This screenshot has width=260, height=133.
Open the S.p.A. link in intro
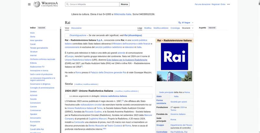click(x=100, y=40)
